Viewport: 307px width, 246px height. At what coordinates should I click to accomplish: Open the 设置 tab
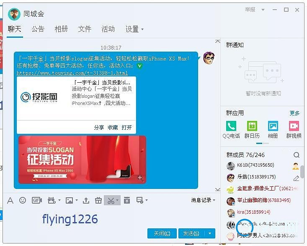pos(132,29)
